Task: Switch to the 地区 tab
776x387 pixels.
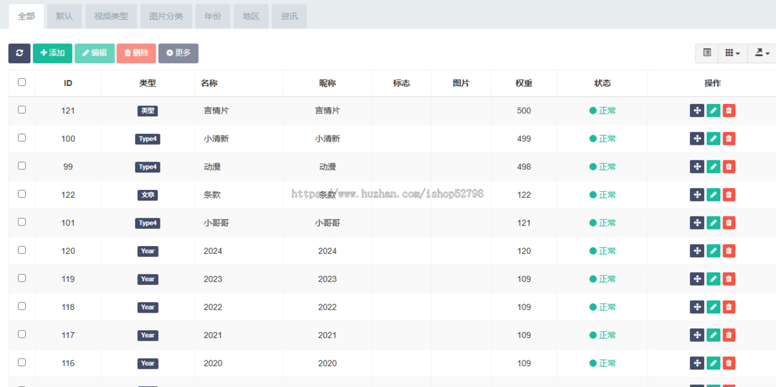Action: coord(251,16)
